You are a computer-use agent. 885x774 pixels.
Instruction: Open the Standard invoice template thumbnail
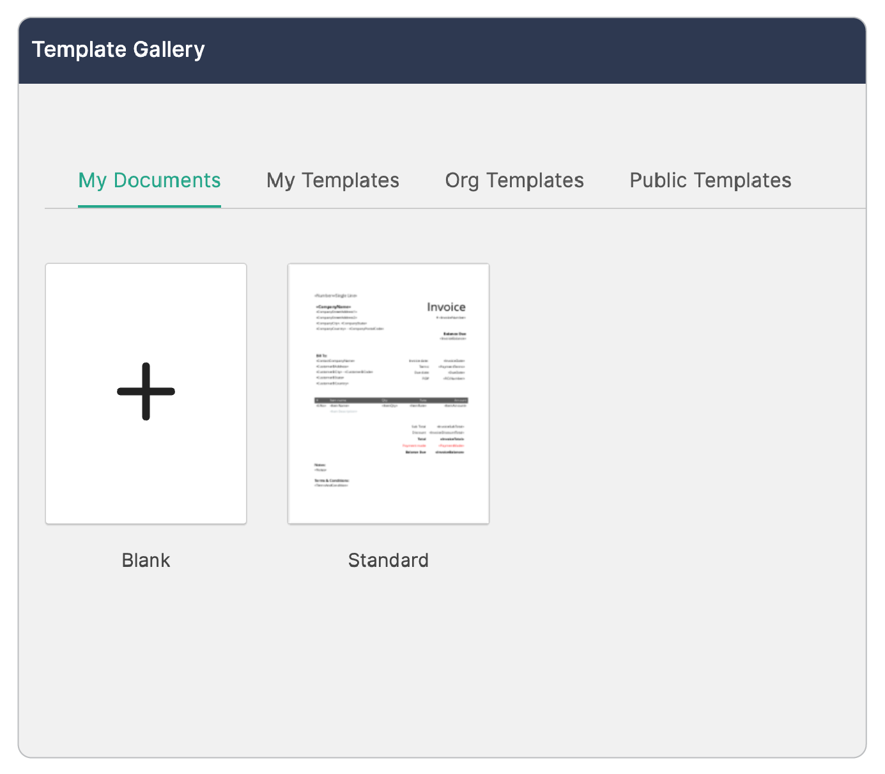(x=388, y=393)
